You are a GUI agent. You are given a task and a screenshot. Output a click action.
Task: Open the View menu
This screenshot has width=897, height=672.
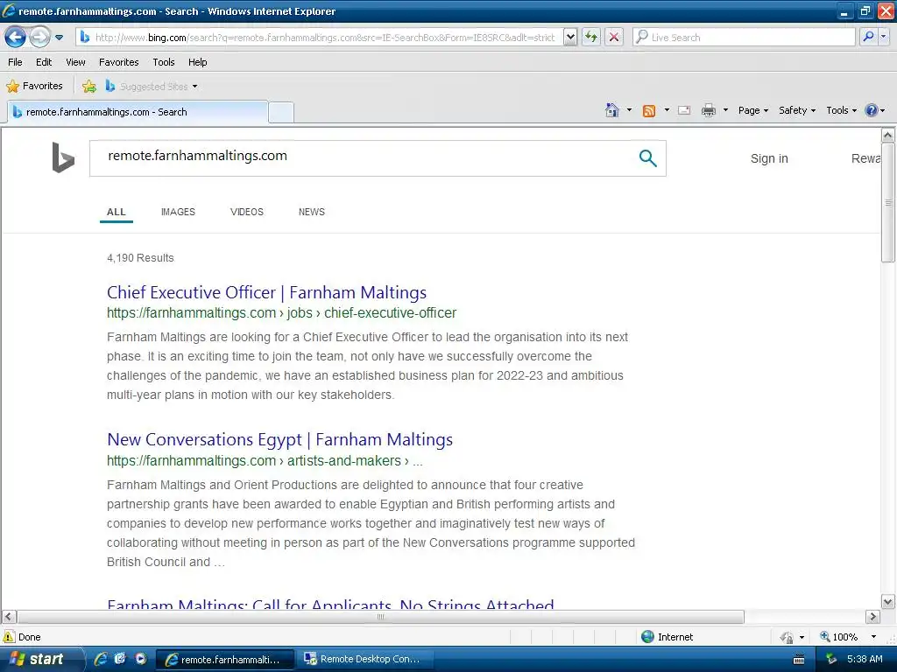click(75, 62)
